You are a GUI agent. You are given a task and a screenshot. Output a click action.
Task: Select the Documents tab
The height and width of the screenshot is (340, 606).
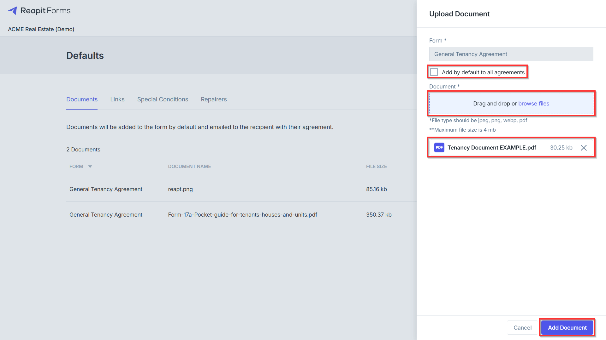[82, 99]
